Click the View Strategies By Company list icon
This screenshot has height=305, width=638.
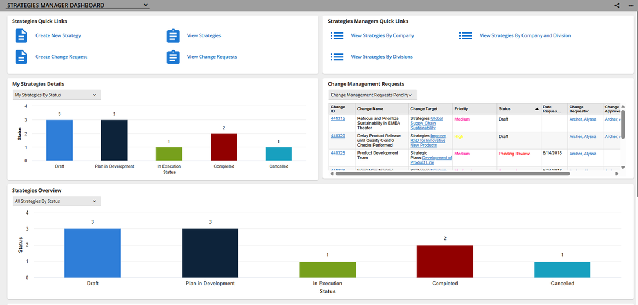337,36
